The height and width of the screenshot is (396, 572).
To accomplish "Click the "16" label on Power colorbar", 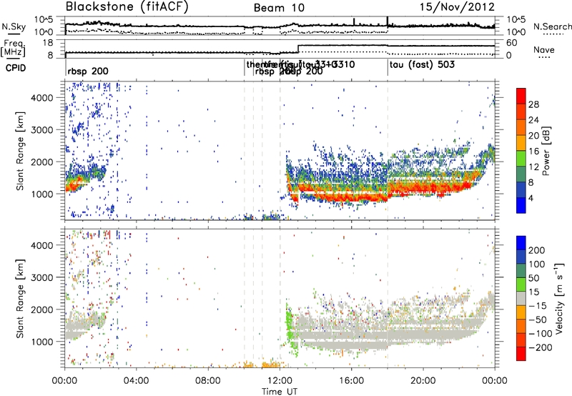I will click(533, 152).
